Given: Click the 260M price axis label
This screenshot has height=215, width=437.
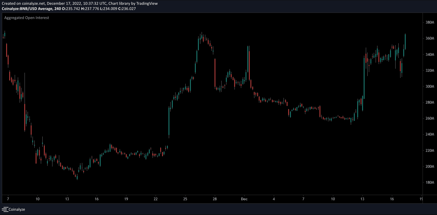Looking at the screenshot, I should (430, 118).
